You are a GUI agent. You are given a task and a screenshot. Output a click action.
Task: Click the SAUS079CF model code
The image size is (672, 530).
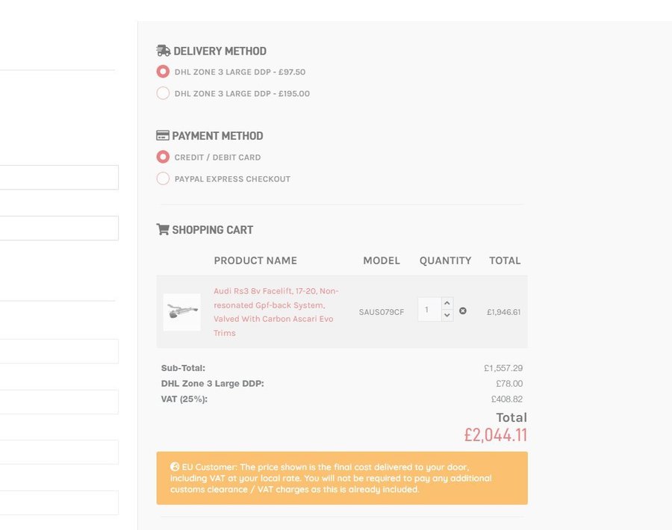[382, 312]
